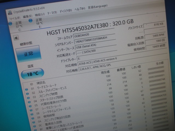Click status dot for attribute BF 衝撃によって発生したエラーレート

point(36,130)
